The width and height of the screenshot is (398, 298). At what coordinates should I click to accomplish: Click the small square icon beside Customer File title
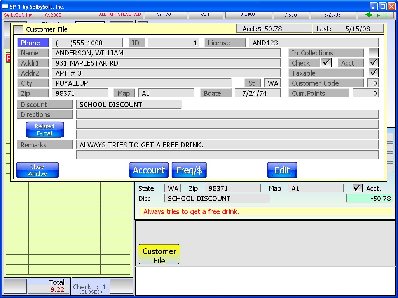pyautogui.click(x=18, y=29)
